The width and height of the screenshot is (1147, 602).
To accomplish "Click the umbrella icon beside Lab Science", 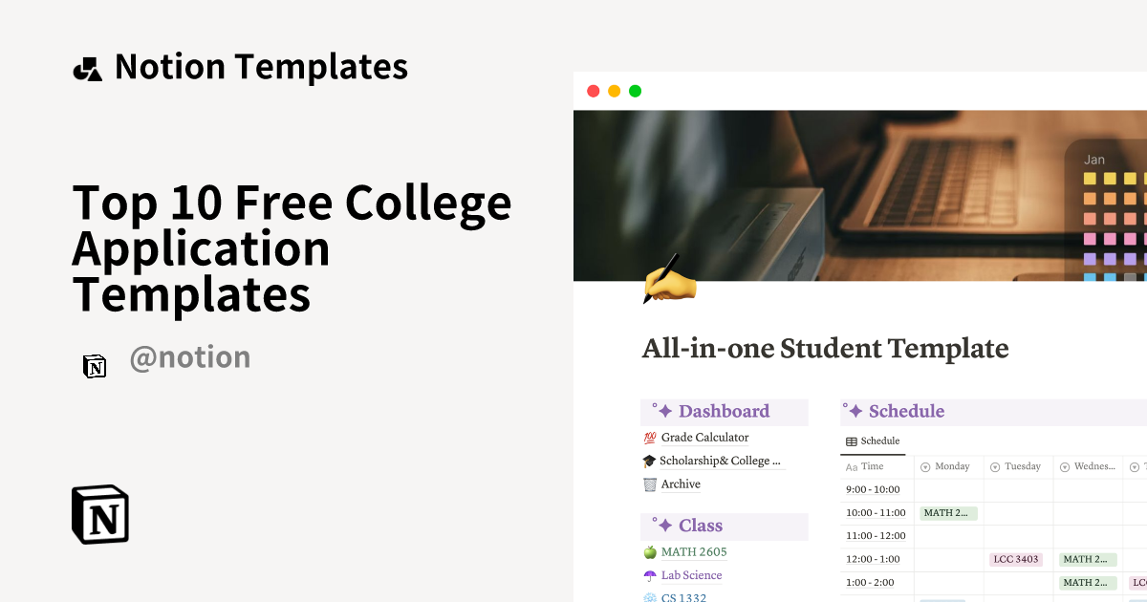I will click(x=650, y=575).
